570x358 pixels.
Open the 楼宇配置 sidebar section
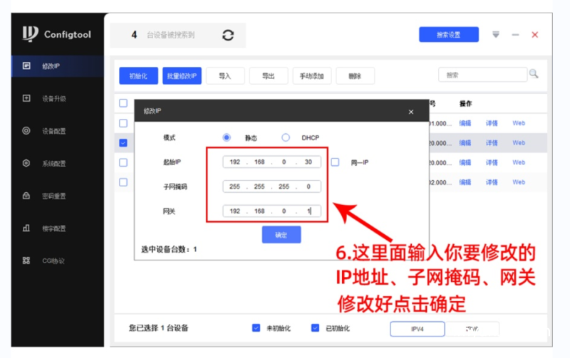pyautogui.click(x=58, y=228)
